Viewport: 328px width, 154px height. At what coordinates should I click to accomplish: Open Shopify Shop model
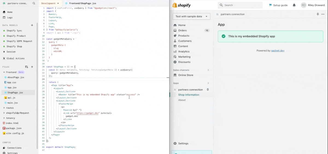click(x=14, y=46)
